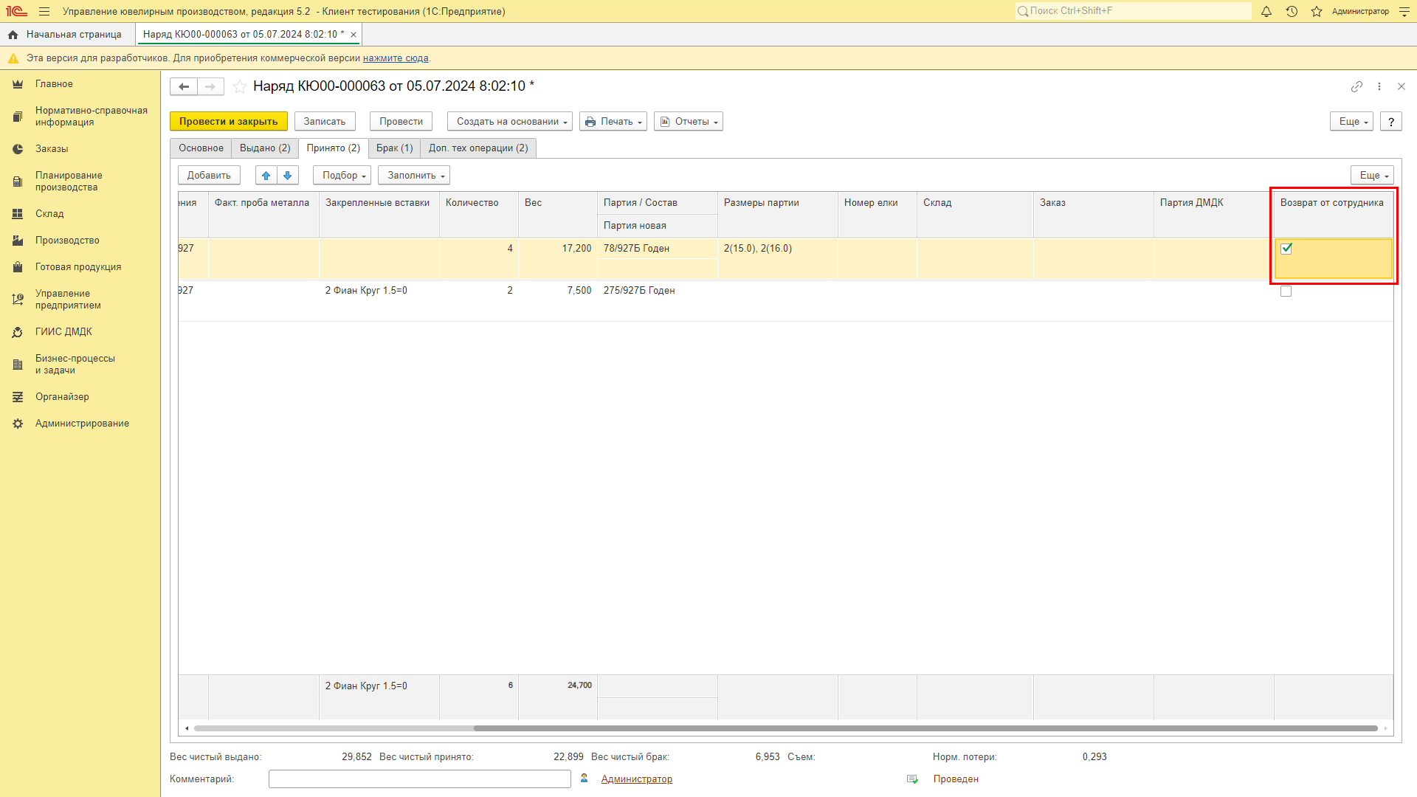
Task: Uncheck Возврат от сотрудника in the first row
Action: point(1286,249)
